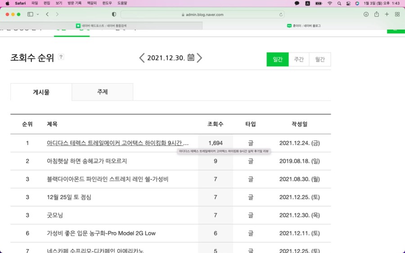Open the 윈도우 menu
Viewport: 405px width, 253px height.
click(107, 3)
